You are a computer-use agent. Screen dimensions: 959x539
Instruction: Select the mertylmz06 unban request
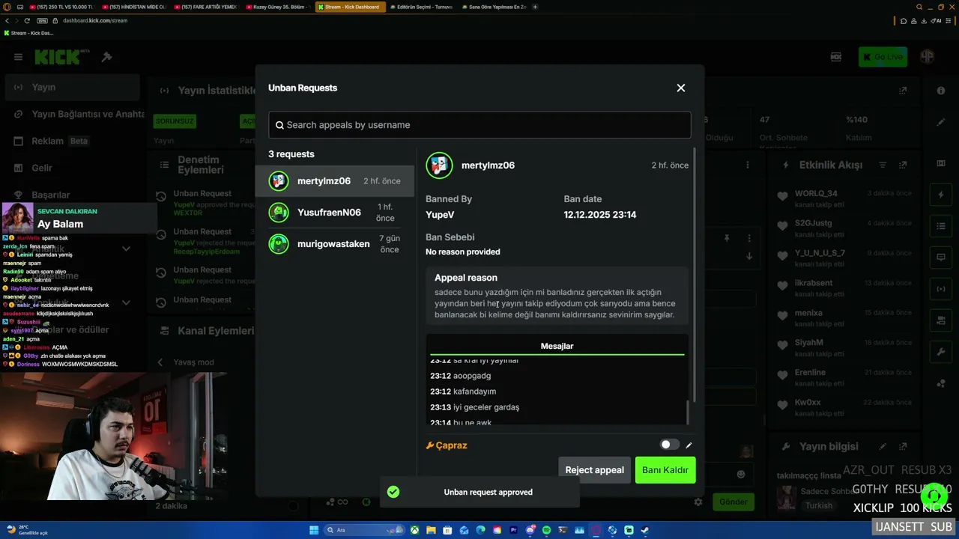tap(334, 181)
